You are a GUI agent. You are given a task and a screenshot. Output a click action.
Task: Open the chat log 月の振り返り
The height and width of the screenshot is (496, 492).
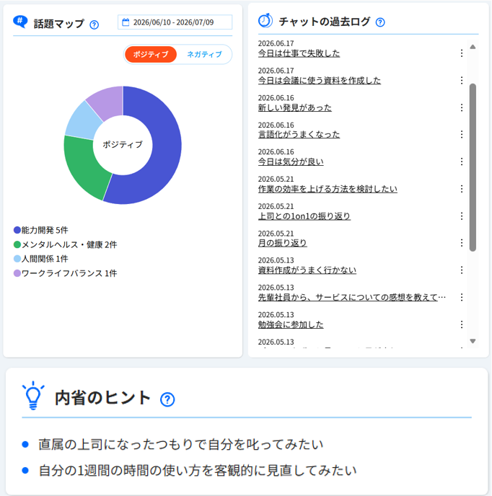tap(282, 243)
